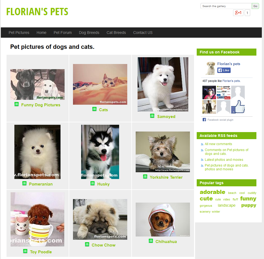Viewport: 264px width, 259px height.
Task: Click the Google +1 button
Action: click(238, 13)
